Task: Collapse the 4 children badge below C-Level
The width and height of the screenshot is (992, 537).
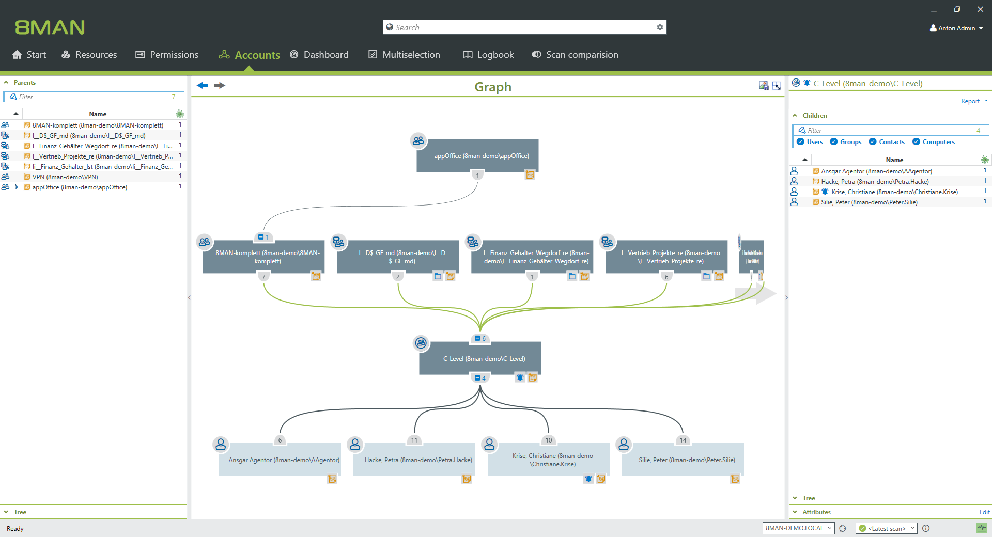Action: point(480,378)
